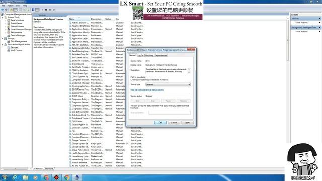Open the File menu
This screenshot has width=322, height=181.
click(x=3, y=6)
